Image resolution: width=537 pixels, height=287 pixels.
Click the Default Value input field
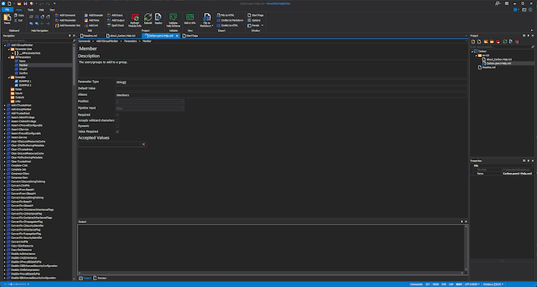[291, 89]
